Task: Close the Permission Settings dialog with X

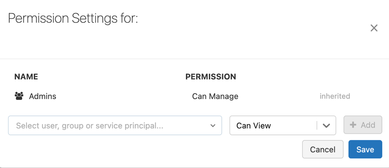Action: [374, 28]
